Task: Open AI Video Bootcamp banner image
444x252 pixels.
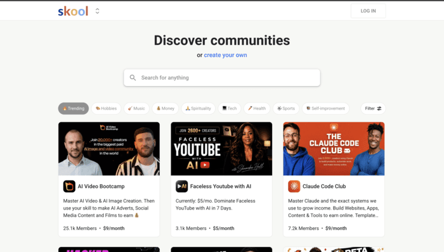Action: pyautogui.click(x=109, y=149)
